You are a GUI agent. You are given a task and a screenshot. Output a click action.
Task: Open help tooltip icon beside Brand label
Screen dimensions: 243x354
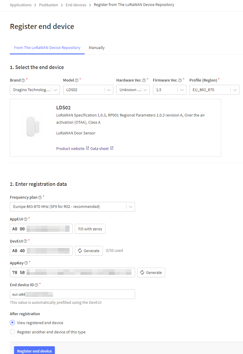click(x=23, y=80)
